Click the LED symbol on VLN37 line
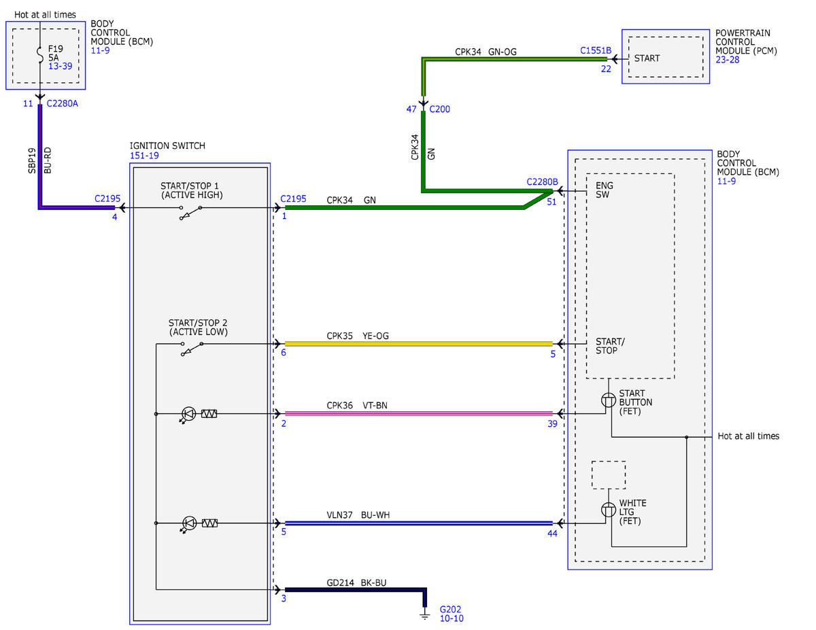 [x=189, y=523]
